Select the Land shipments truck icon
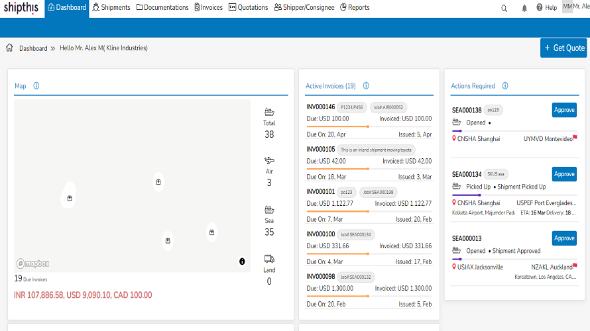Image resolution: width=590 pixels, height=331 pixels. [x=269, y=259]
